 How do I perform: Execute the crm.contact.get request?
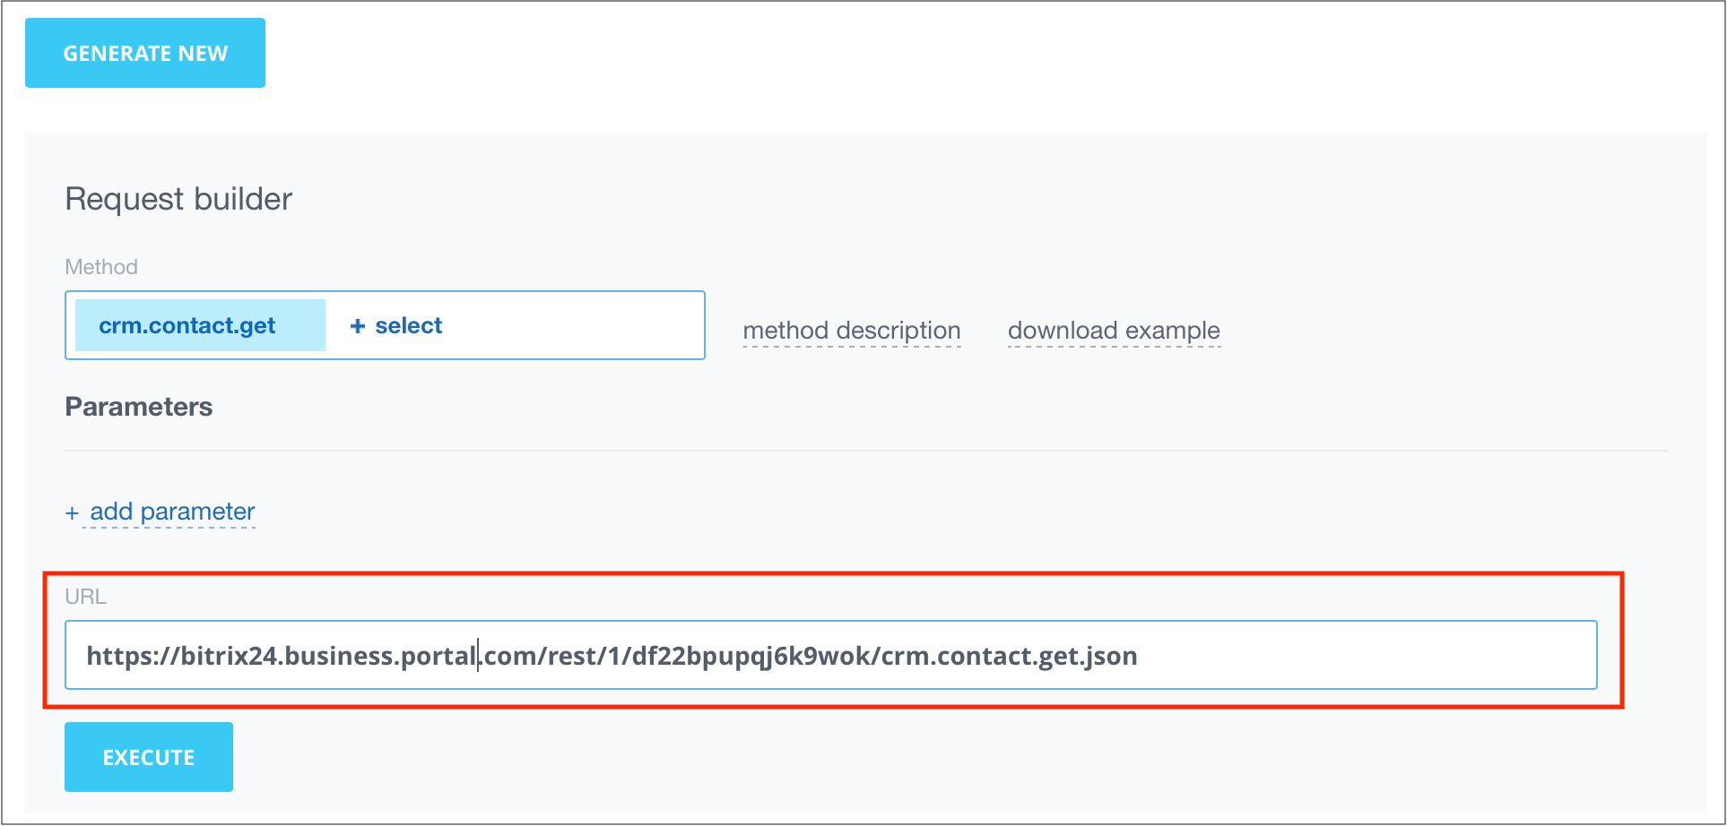coord(148,756)
